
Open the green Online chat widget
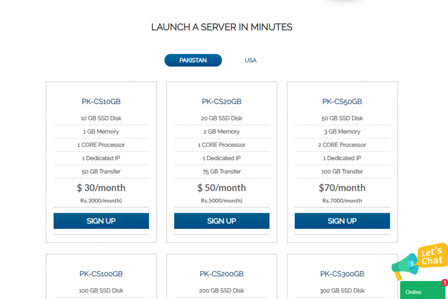422,291
